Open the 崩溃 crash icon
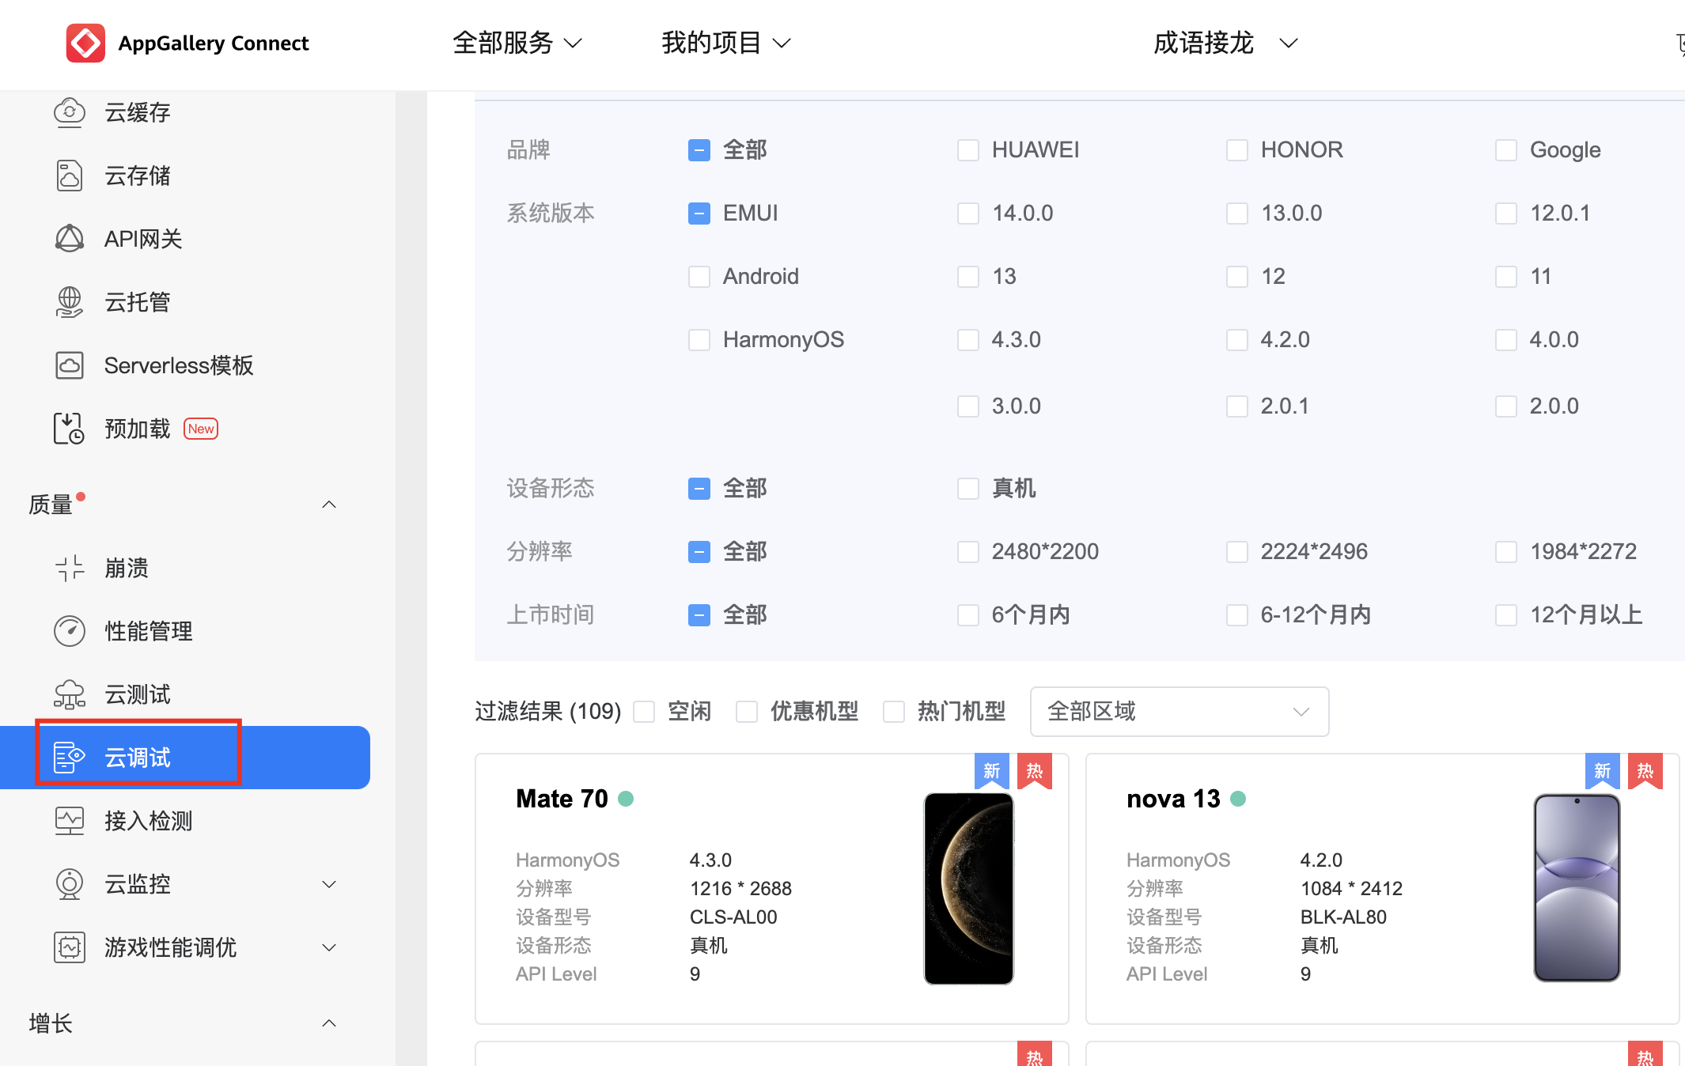1685x1066 pixels. pos(70,568)
